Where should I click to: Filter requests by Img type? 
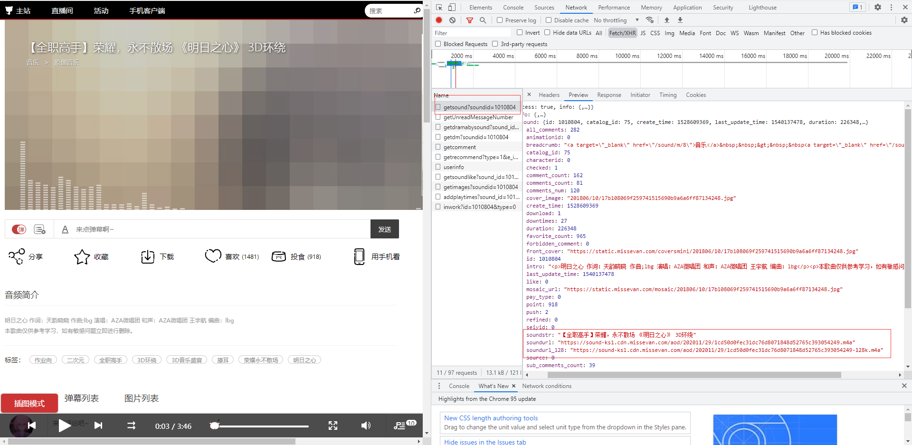click(669, 33)
